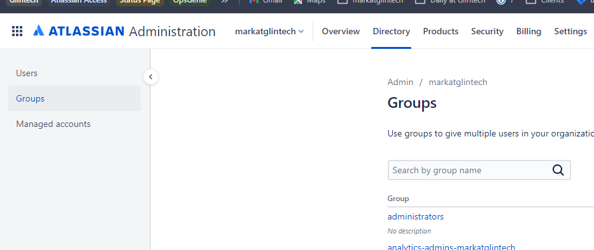594x250 pixels.
Task: Open the administrators group link
Action: click(x=416, y=217)
